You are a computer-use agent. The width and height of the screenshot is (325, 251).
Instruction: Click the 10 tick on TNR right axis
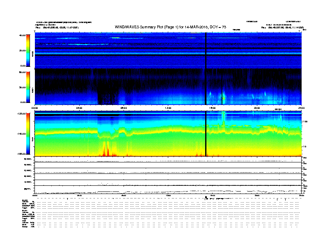(x=304, y=147)
